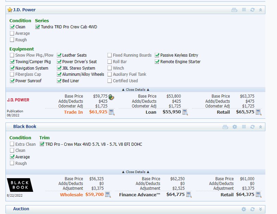Toggle Aluminum/Alloy Wheels checkbox

tap(59, 74)
